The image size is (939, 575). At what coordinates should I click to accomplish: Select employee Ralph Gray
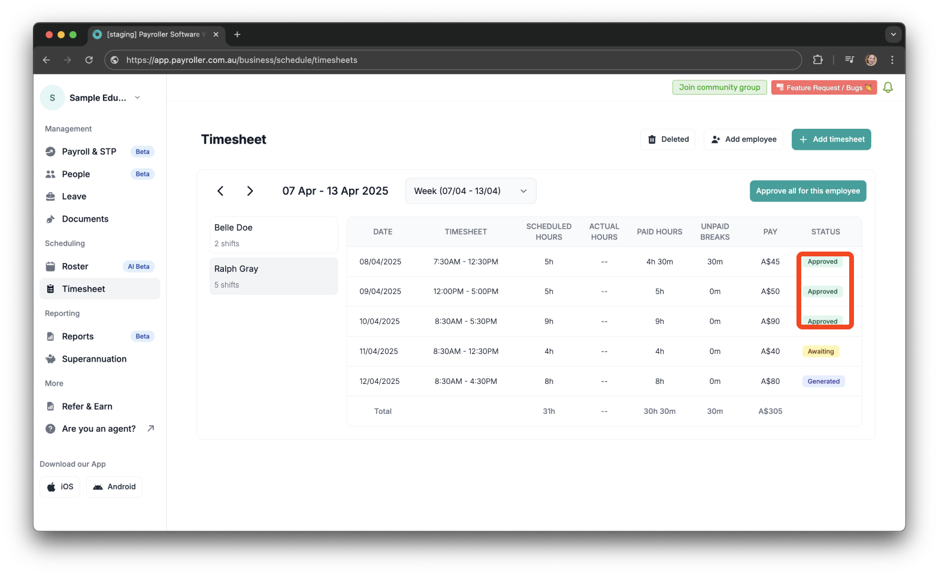tap(274, 276)
